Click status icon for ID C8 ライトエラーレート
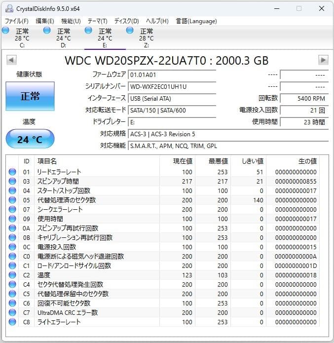Screen dimensions: 334x343 (12, 322)
